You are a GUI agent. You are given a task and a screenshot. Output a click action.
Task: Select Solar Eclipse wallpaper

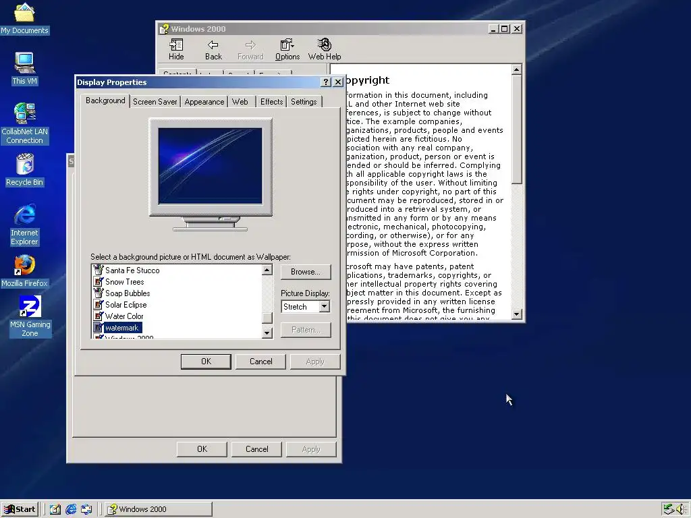(126, 304)
